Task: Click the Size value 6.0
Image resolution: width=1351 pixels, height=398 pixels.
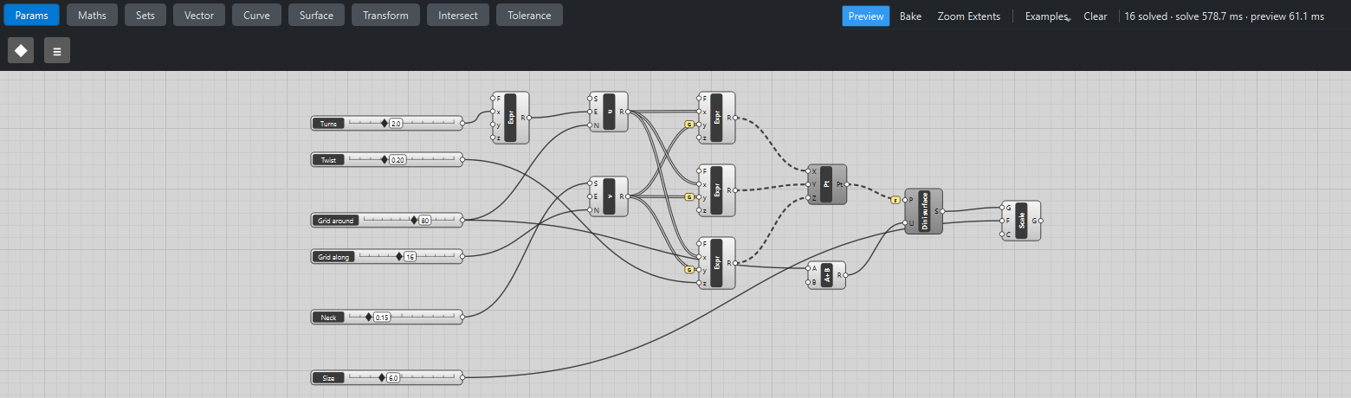Action: (x=393, y=377)
